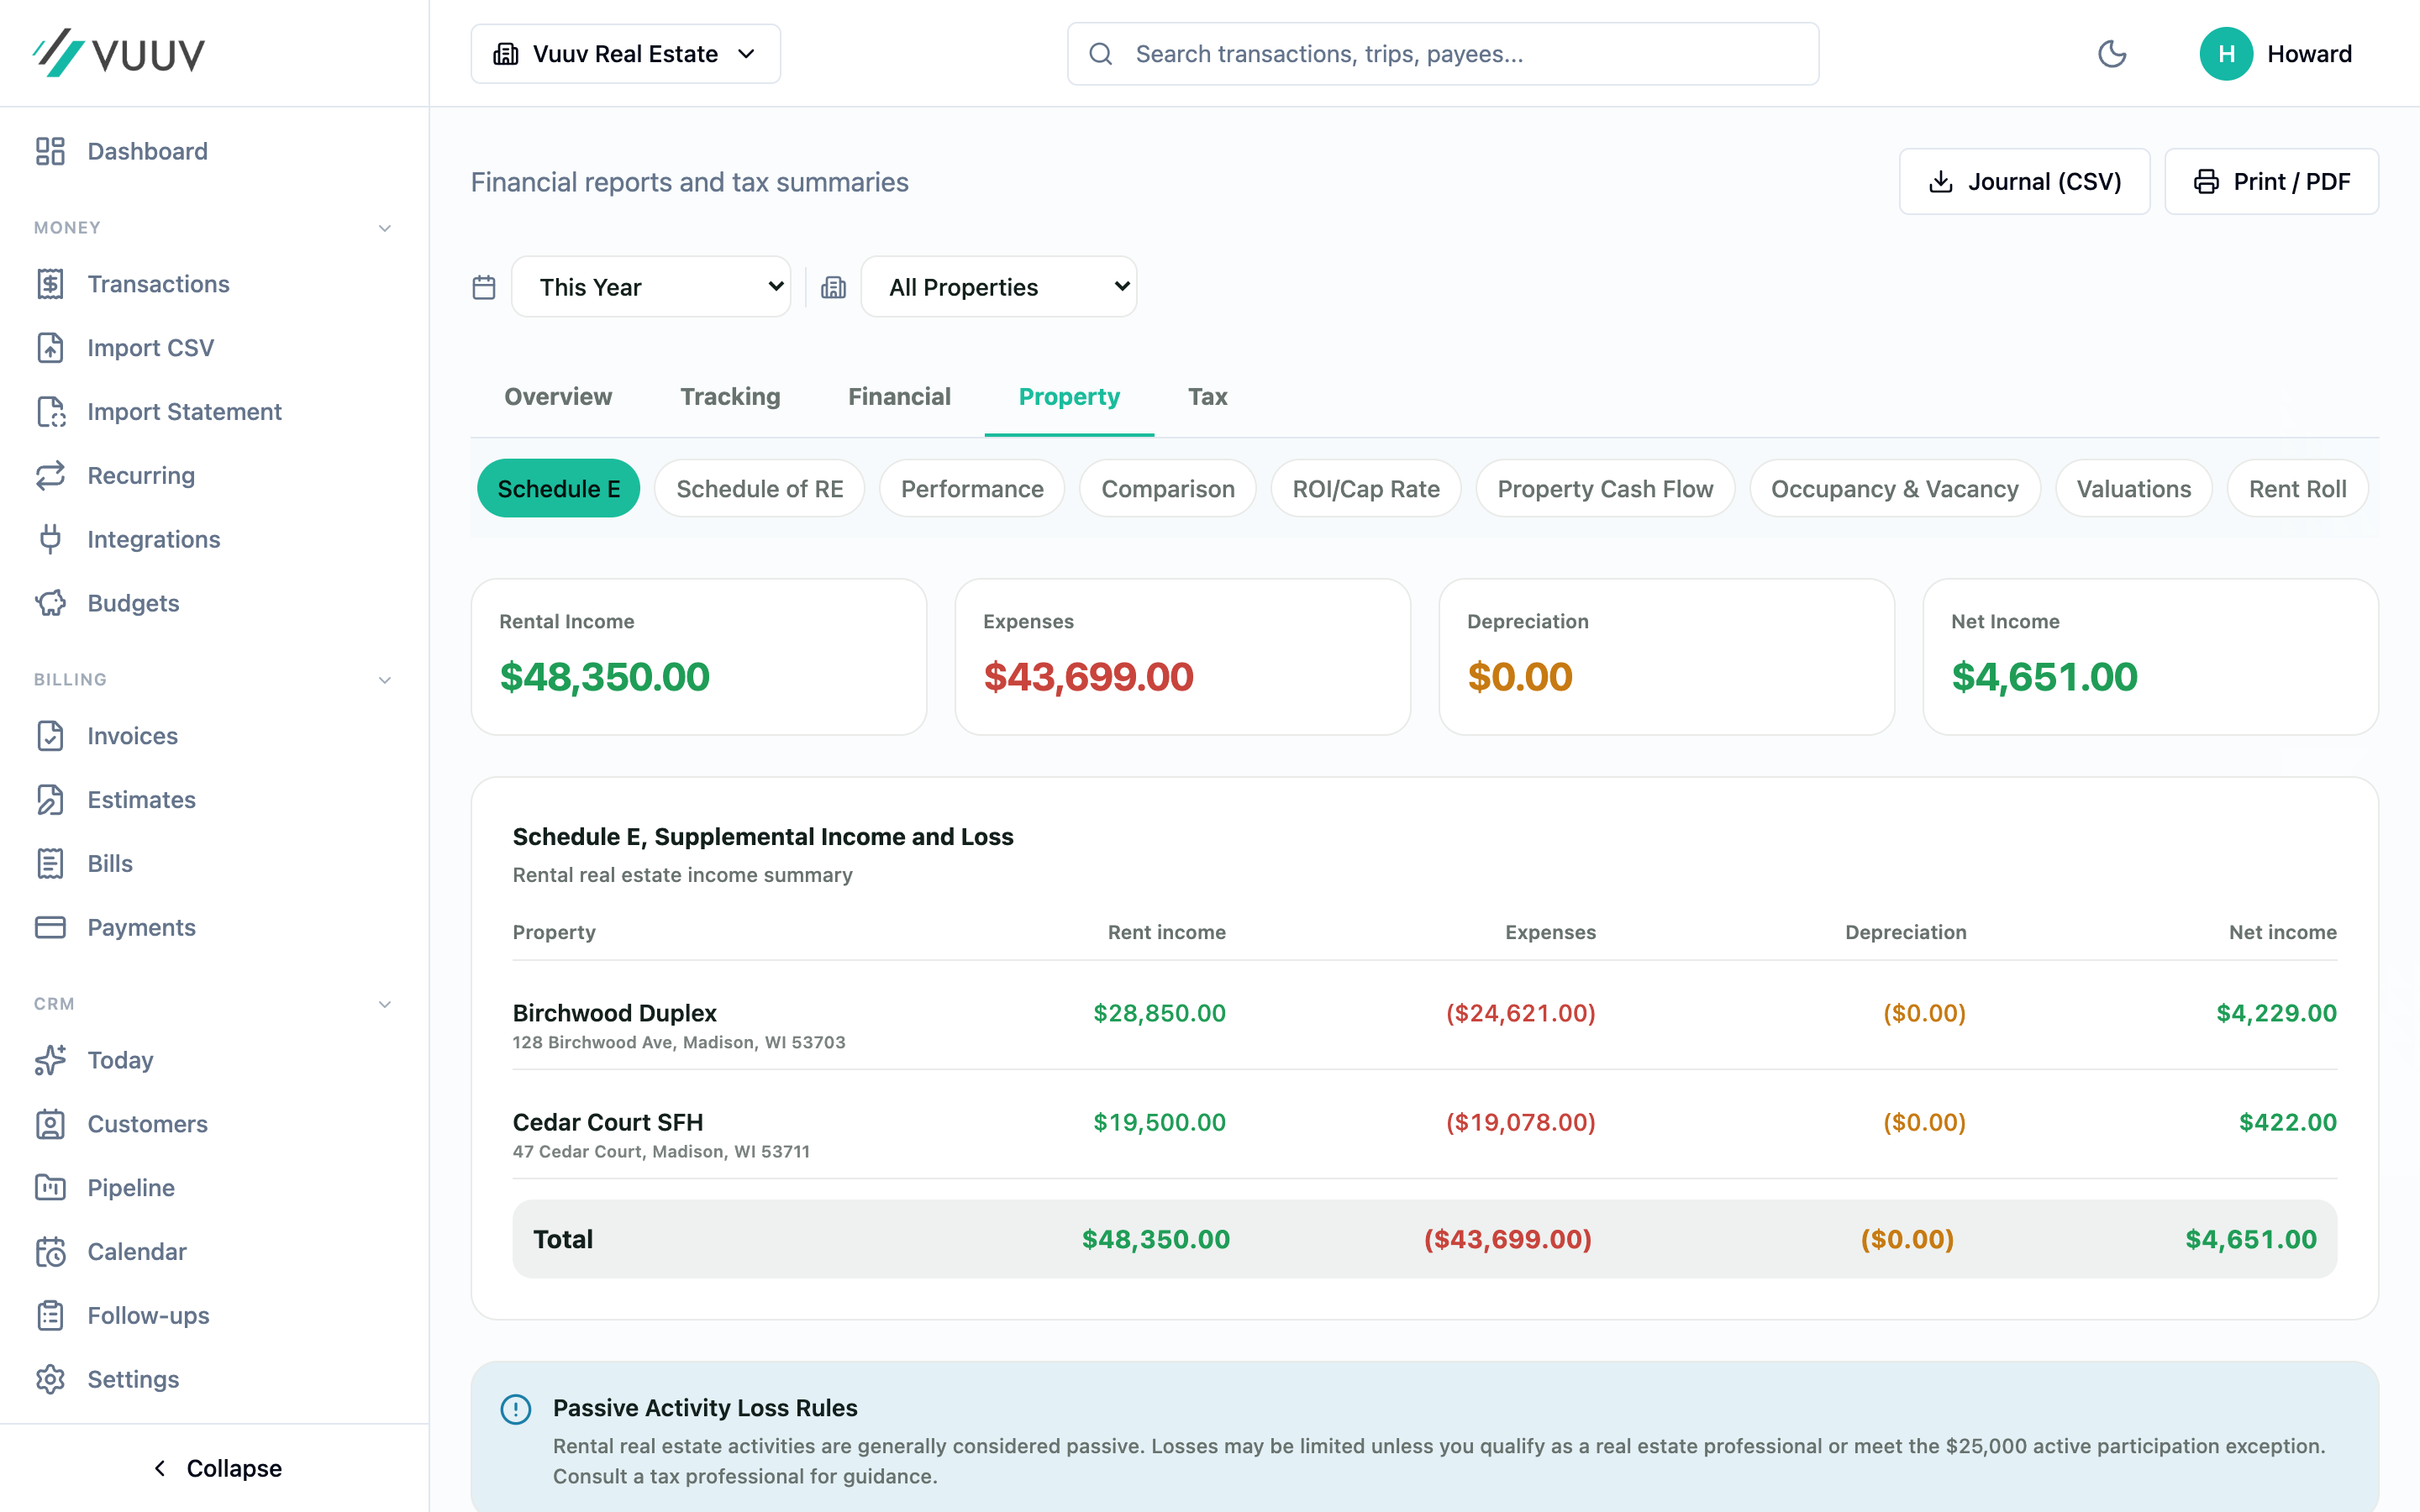Collapse the MONEY sidebar section

click(385, 228)
